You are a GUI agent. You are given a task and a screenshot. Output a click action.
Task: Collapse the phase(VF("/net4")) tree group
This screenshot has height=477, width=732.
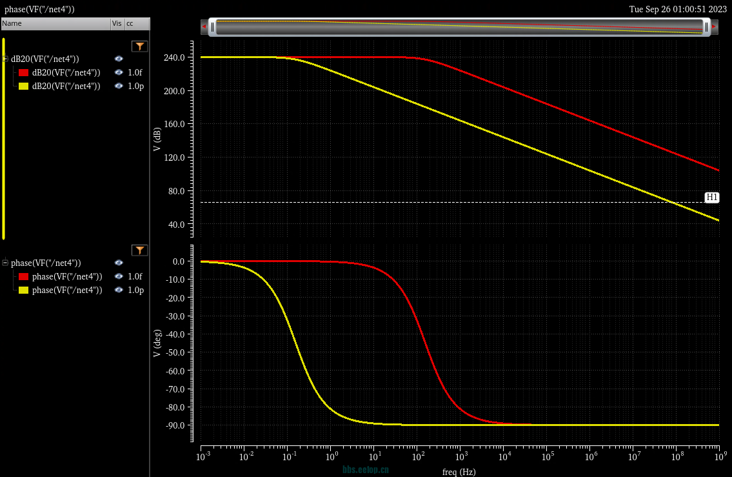pyautogui.click(x=5, y=263)
